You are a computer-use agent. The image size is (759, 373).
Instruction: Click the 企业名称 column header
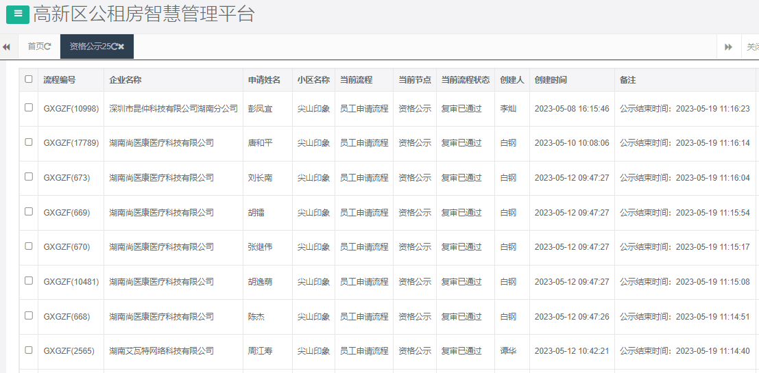pos(125,80)
